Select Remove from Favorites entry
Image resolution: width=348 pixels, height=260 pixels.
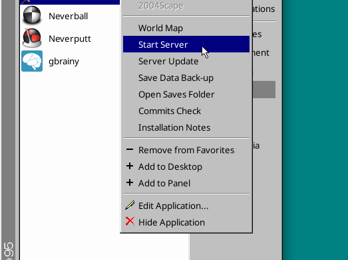tap(186, 150)
